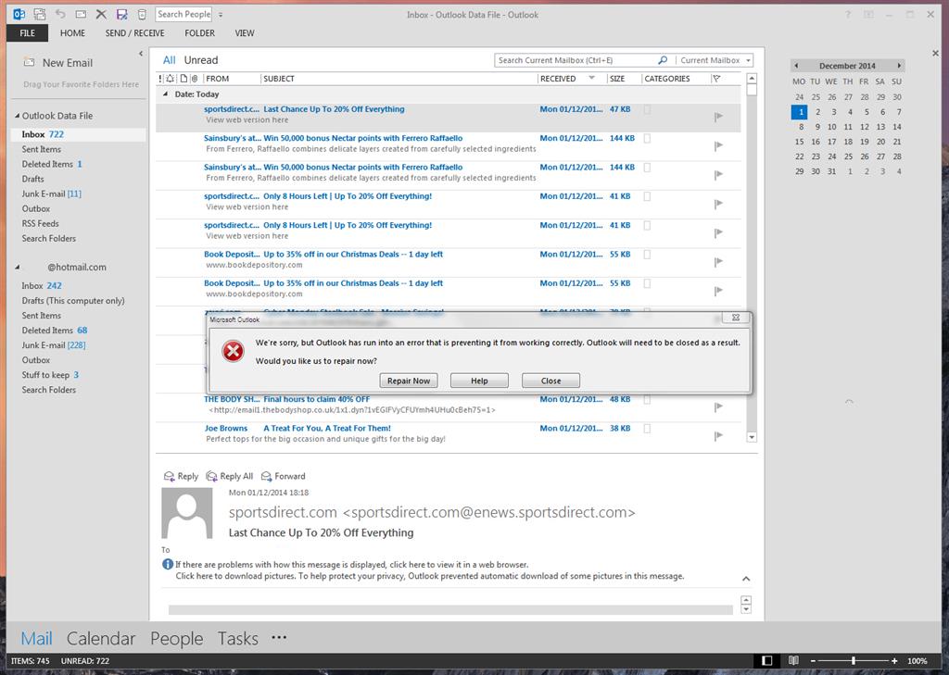Viewport: 949px width, 675px height.
Task: Toggle category box for Last Chance email
Action: 647,109
